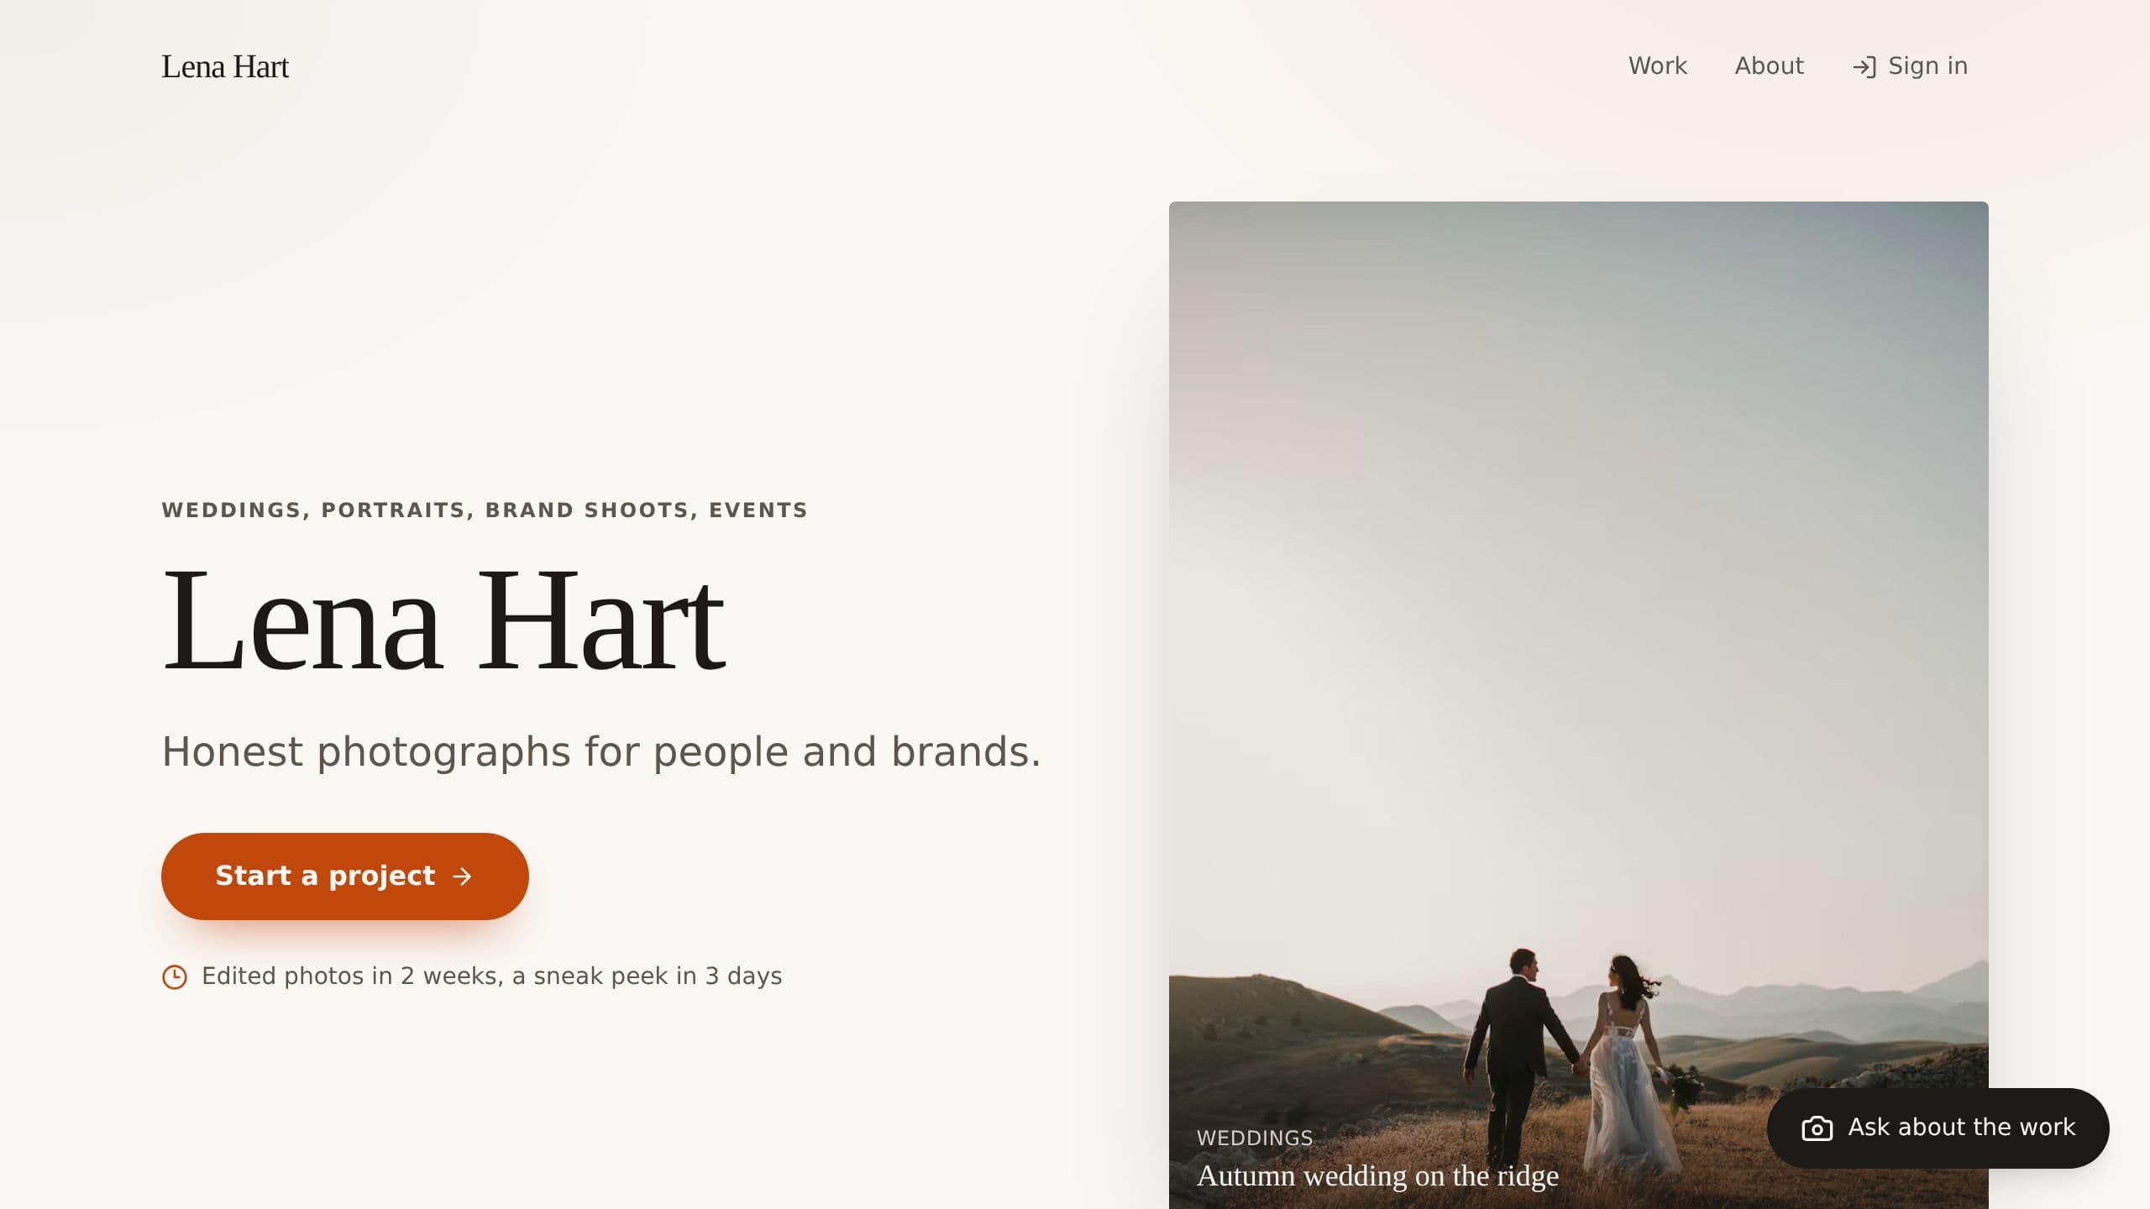The image size is (2150, 1209).
Task: Click the WEDDINGS category label on photo
Action: pyautogui.click(x=1255, y=1138)
